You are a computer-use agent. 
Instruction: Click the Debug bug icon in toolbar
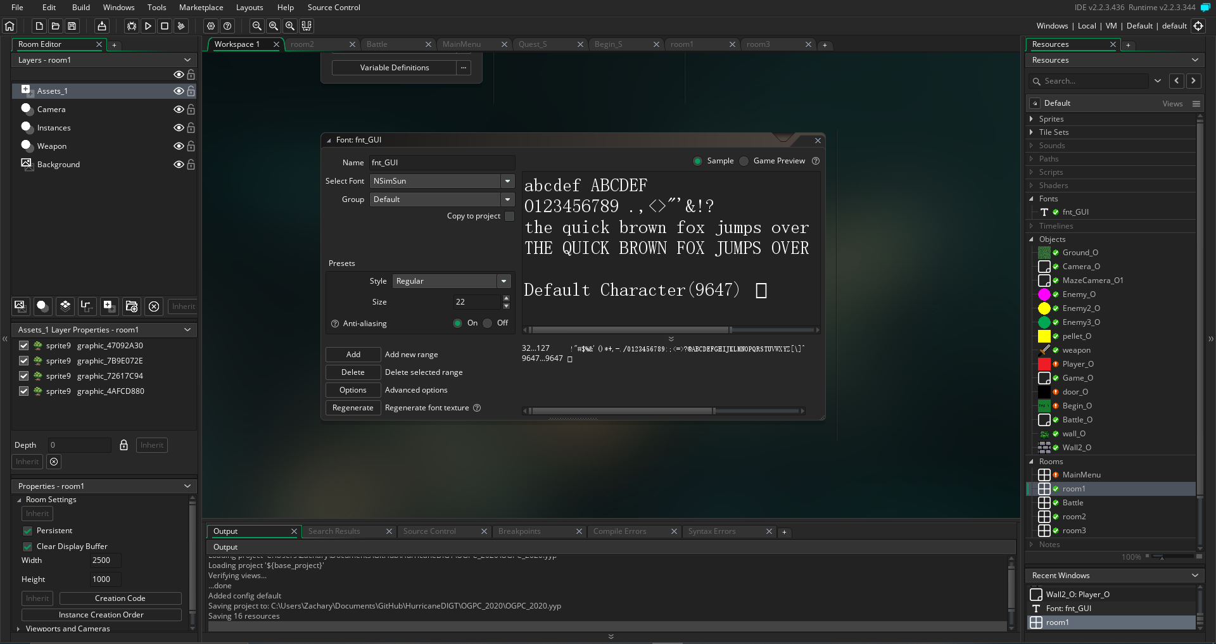point(131,26)
